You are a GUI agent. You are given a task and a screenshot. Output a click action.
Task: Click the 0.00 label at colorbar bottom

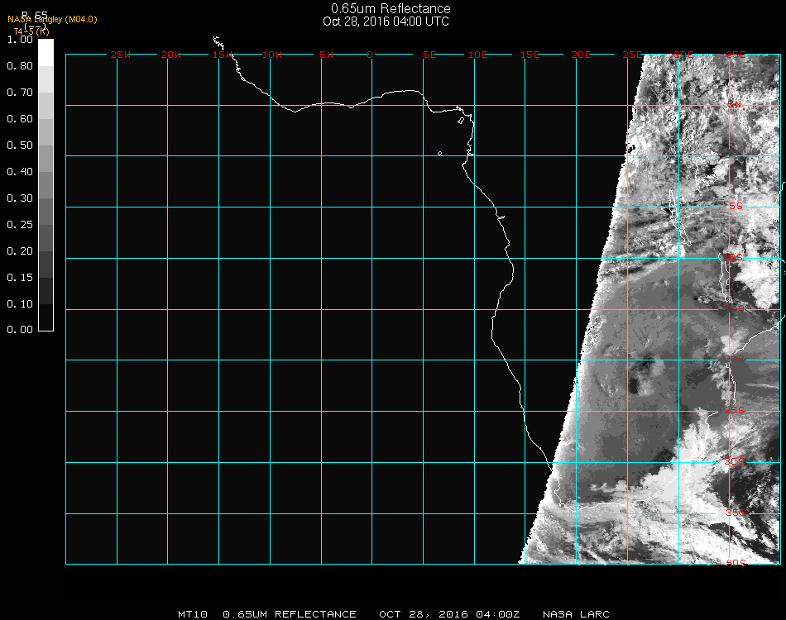19,330
